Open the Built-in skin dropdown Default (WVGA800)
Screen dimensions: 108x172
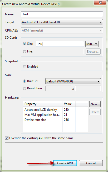73,81
